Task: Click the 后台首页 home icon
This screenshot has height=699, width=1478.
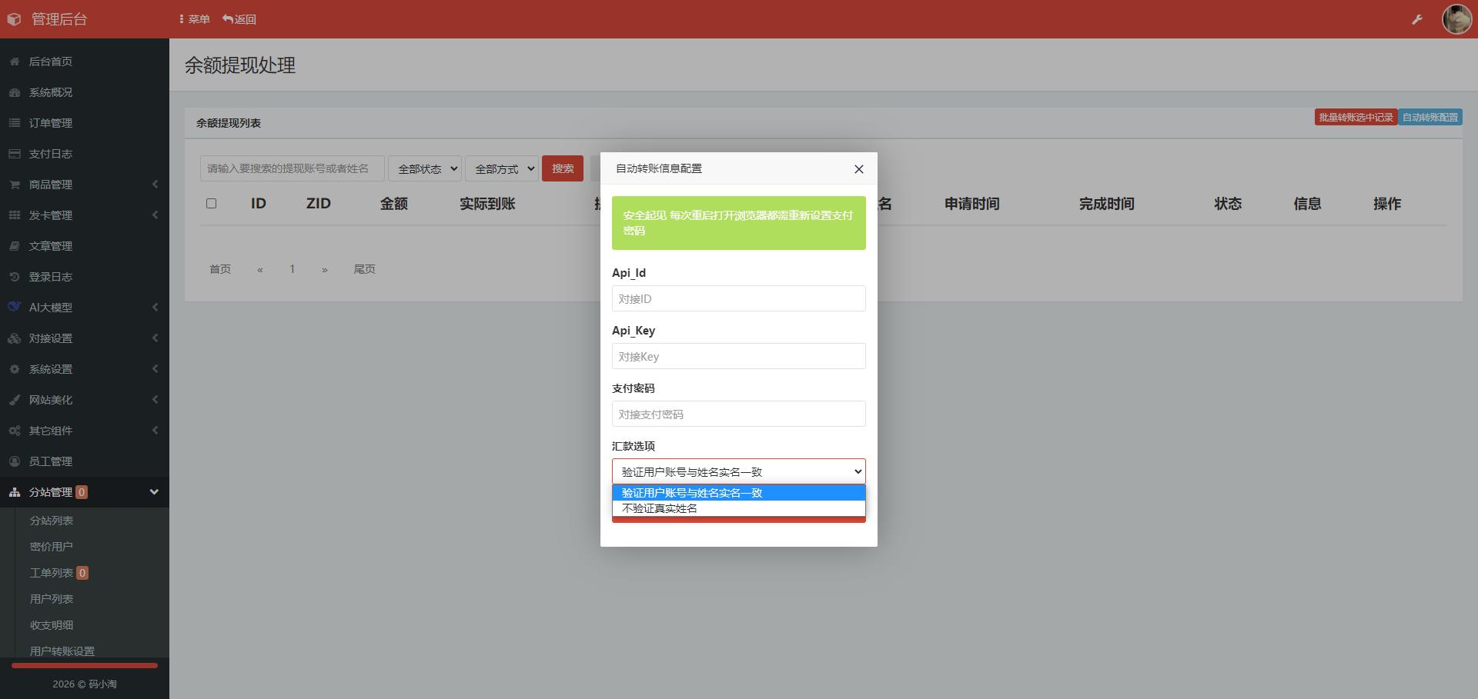Action: pos(15,62)
